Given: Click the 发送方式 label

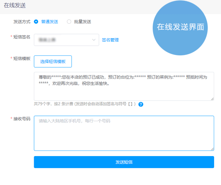Looking at the screenshot, I should tap(22, 22).
